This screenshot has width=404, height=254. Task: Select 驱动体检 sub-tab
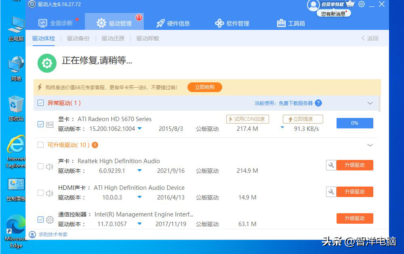click(44, 38)
